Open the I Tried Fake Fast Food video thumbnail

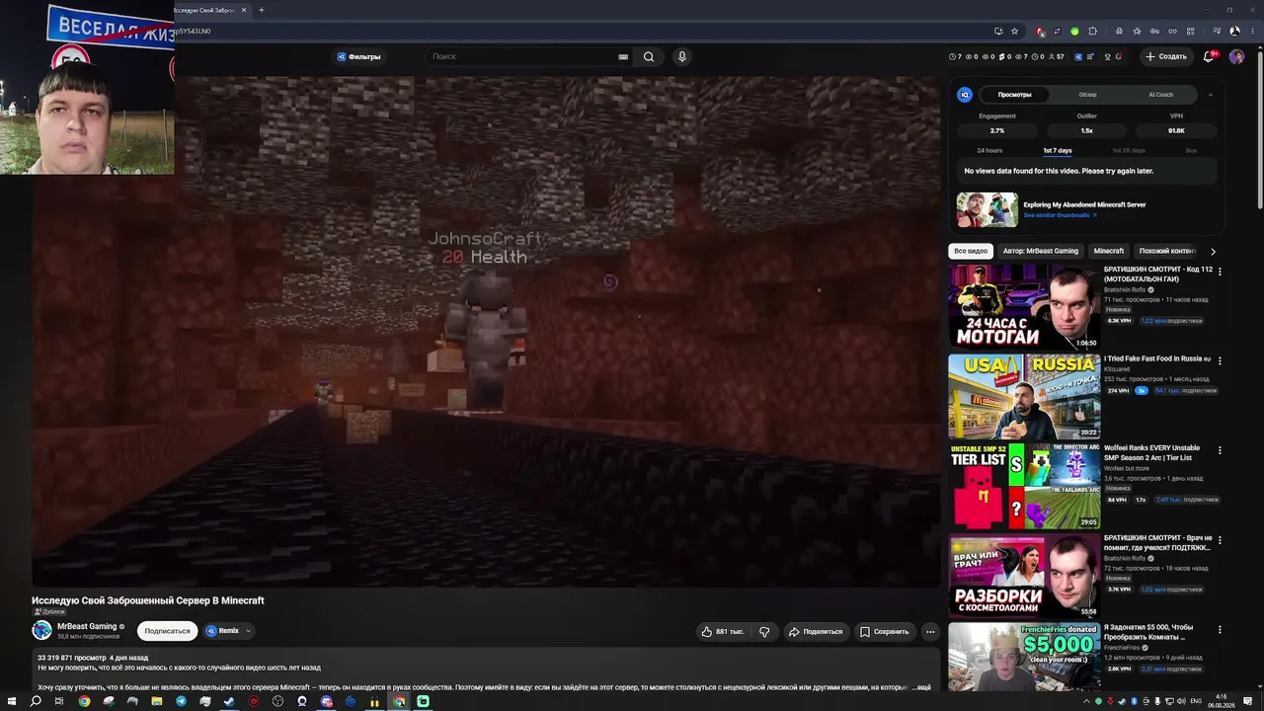[x=1024, y=396]
